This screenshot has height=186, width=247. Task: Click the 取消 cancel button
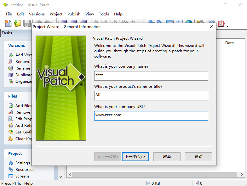click(x=167, y=157)
